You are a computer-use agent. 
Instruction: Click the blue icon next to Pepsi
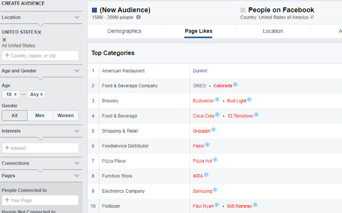pyautogui.click(x=207, y=144)
